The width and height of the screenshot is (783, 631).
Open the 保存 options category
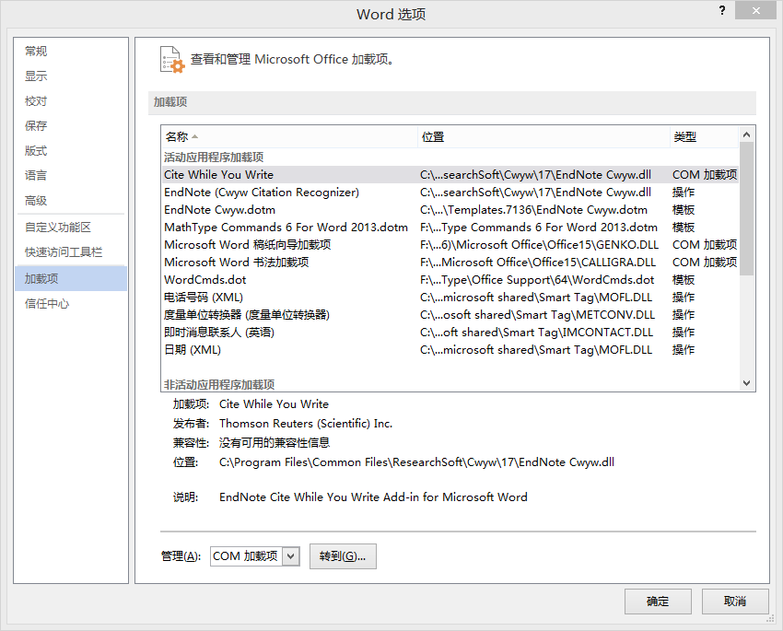tap(70, 126)
